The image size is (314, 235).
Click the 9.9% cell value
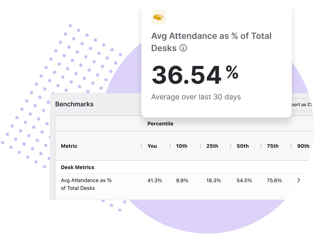tap(182, 180)
